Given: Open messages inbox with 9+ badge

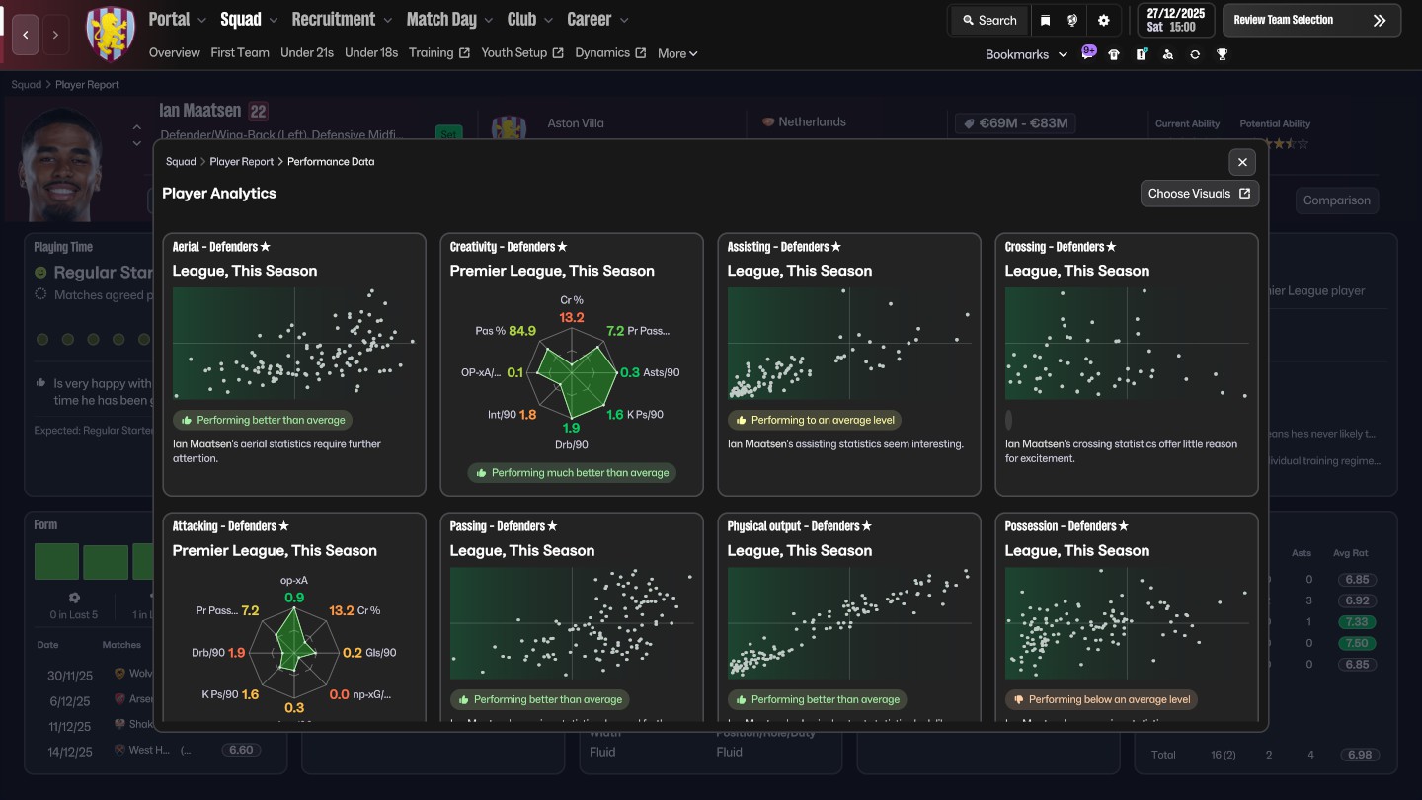Looking at the screenshot, I should pos(1087,54).
